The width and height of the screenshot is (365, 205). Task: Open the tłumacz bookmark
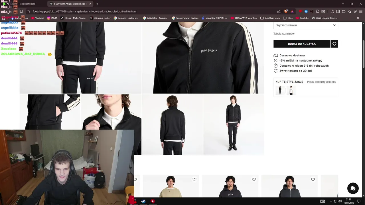point(126,18)
